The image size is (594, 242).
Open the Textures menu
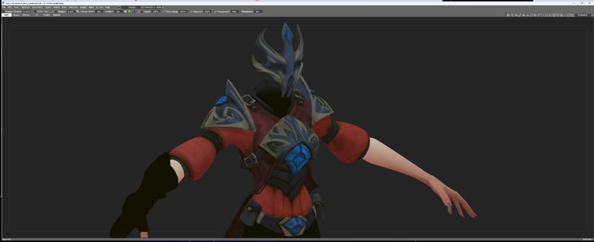click(x=26, y=7)
